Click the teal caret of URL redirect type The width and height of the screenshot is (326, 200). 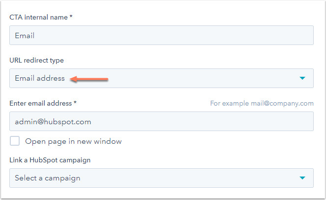click(302, 78)
